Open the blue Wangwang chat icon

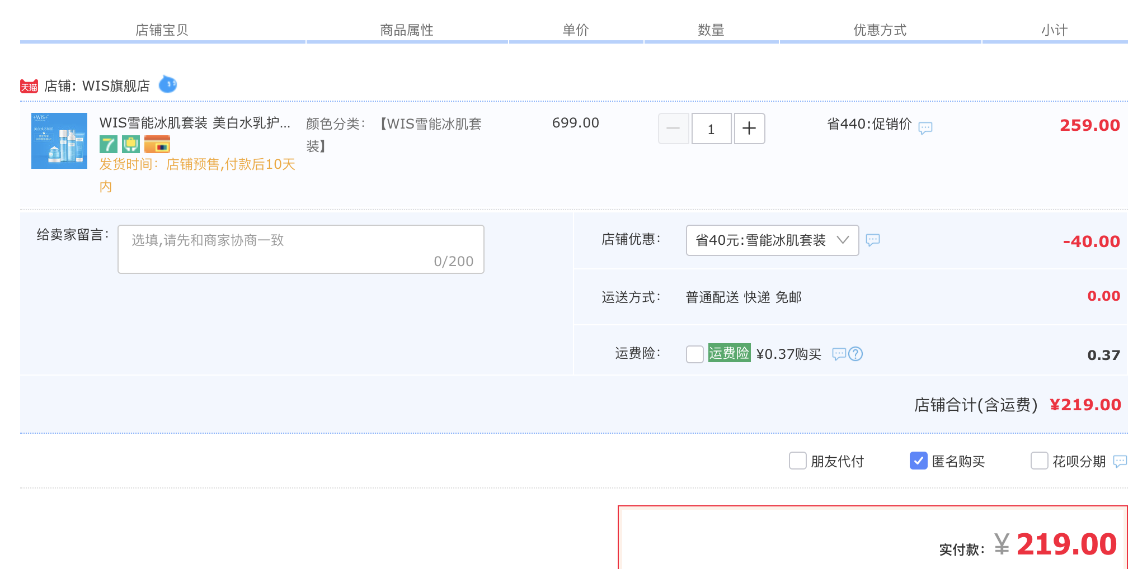[x=168, y=84]
